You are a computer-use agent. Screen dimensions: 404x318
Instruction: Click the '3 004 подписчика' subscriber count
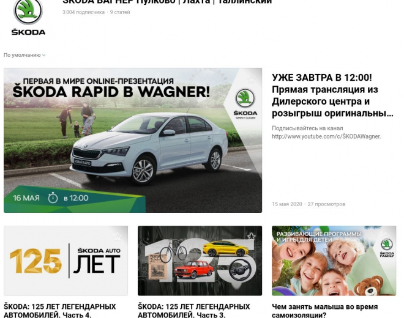[83, 12]
